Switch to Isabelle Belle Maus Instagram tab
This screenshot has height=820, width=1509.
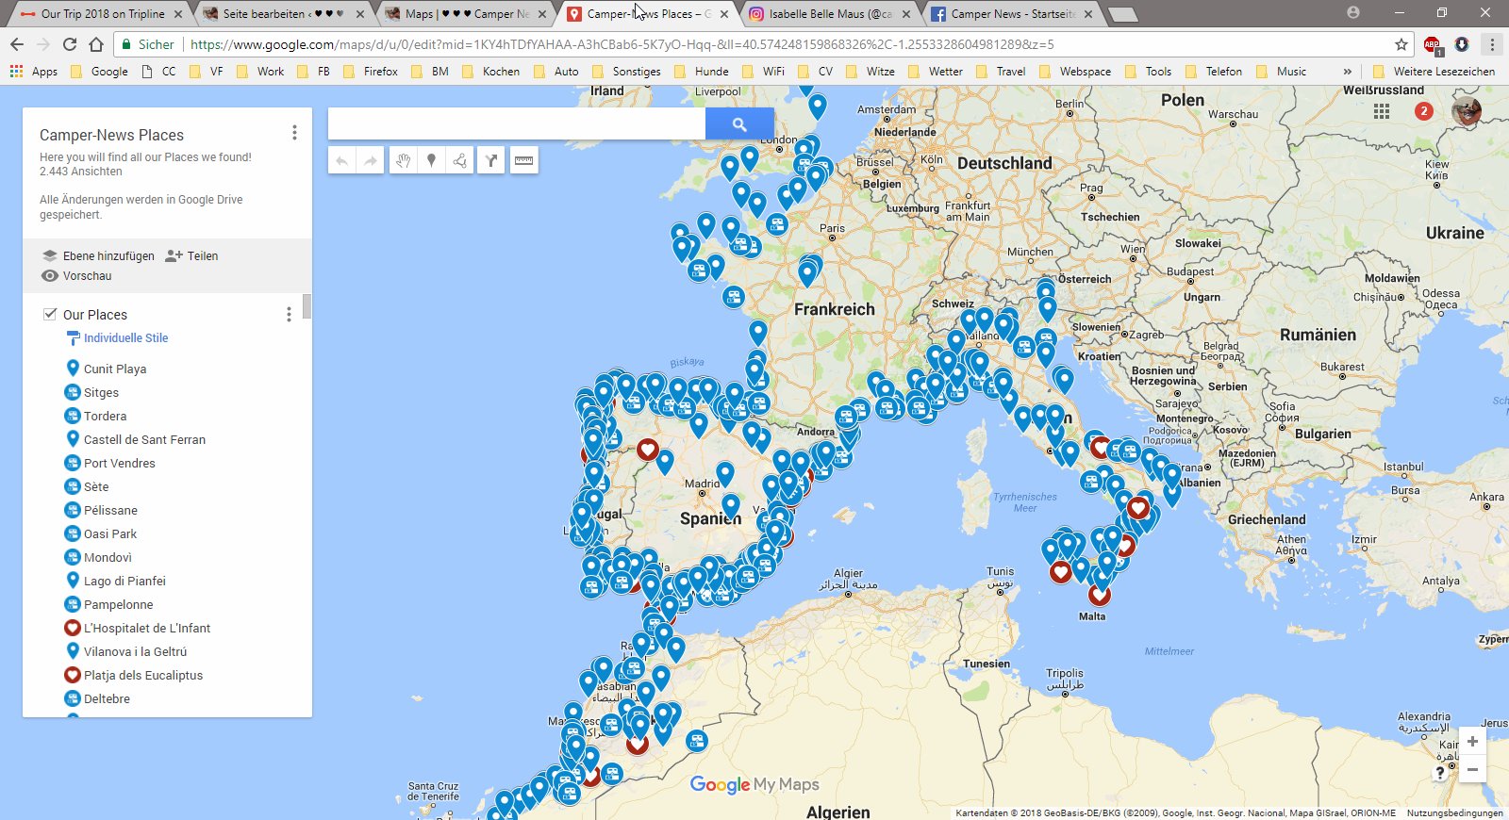click(x=830, y=13)
